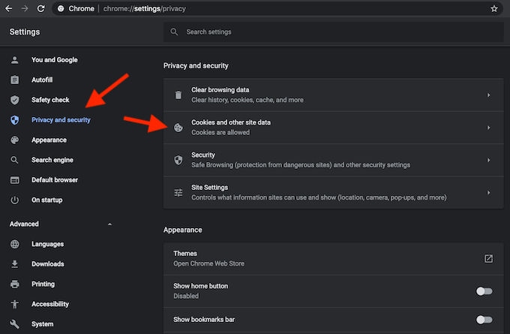Click the bookmark star icon in address bar

pyautogui.click(x=493, y=9)
